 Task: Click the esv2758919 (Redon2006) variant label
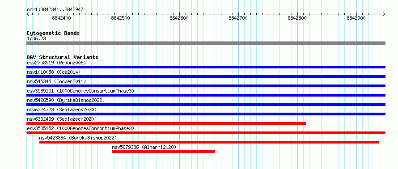56,63
